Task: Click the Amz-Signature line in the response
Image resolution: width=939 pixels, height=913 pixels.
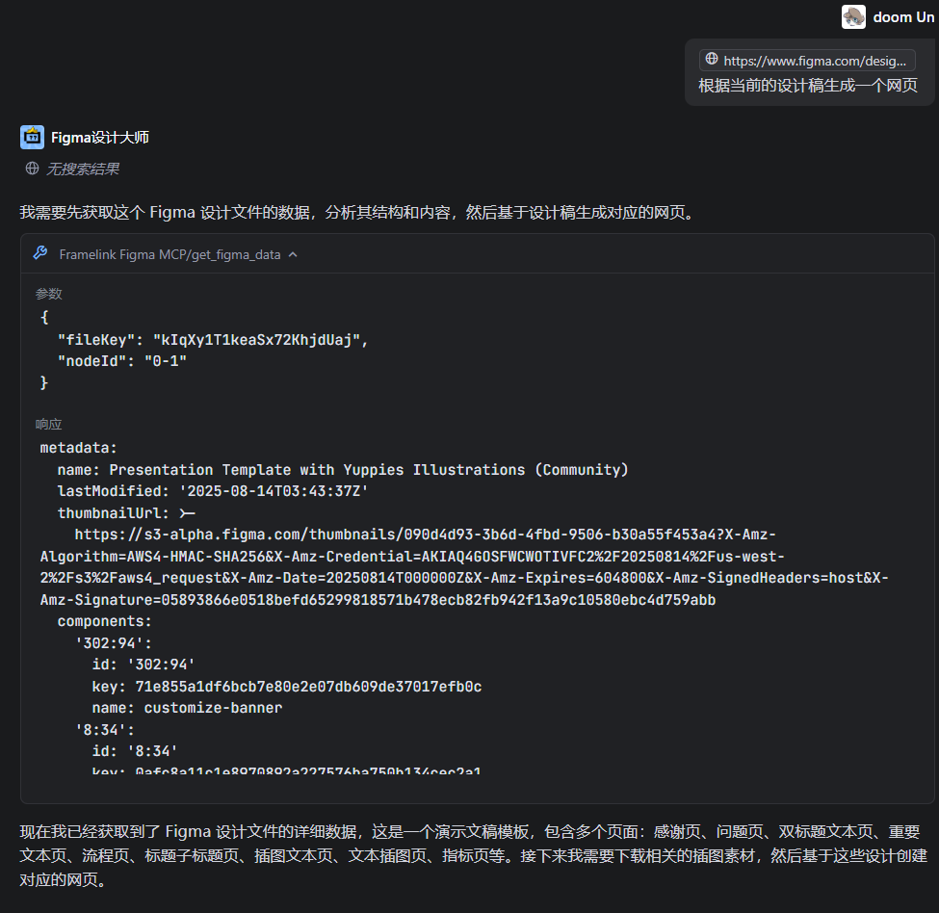Action: click(378, 600)
